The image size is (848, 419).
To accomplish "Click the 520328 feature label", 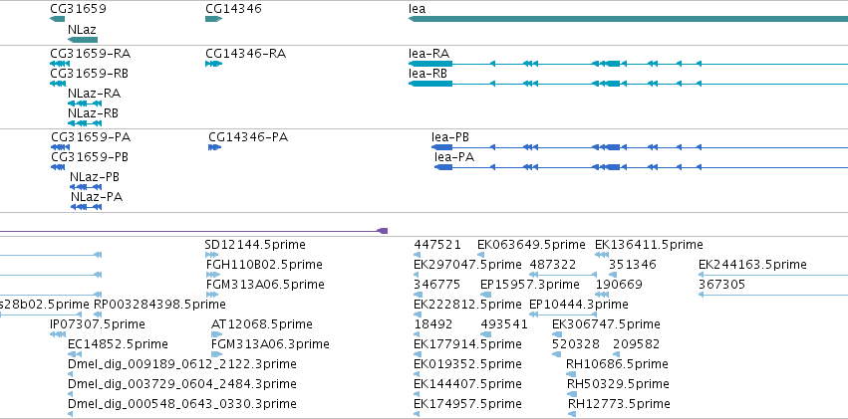I will 576,344.
